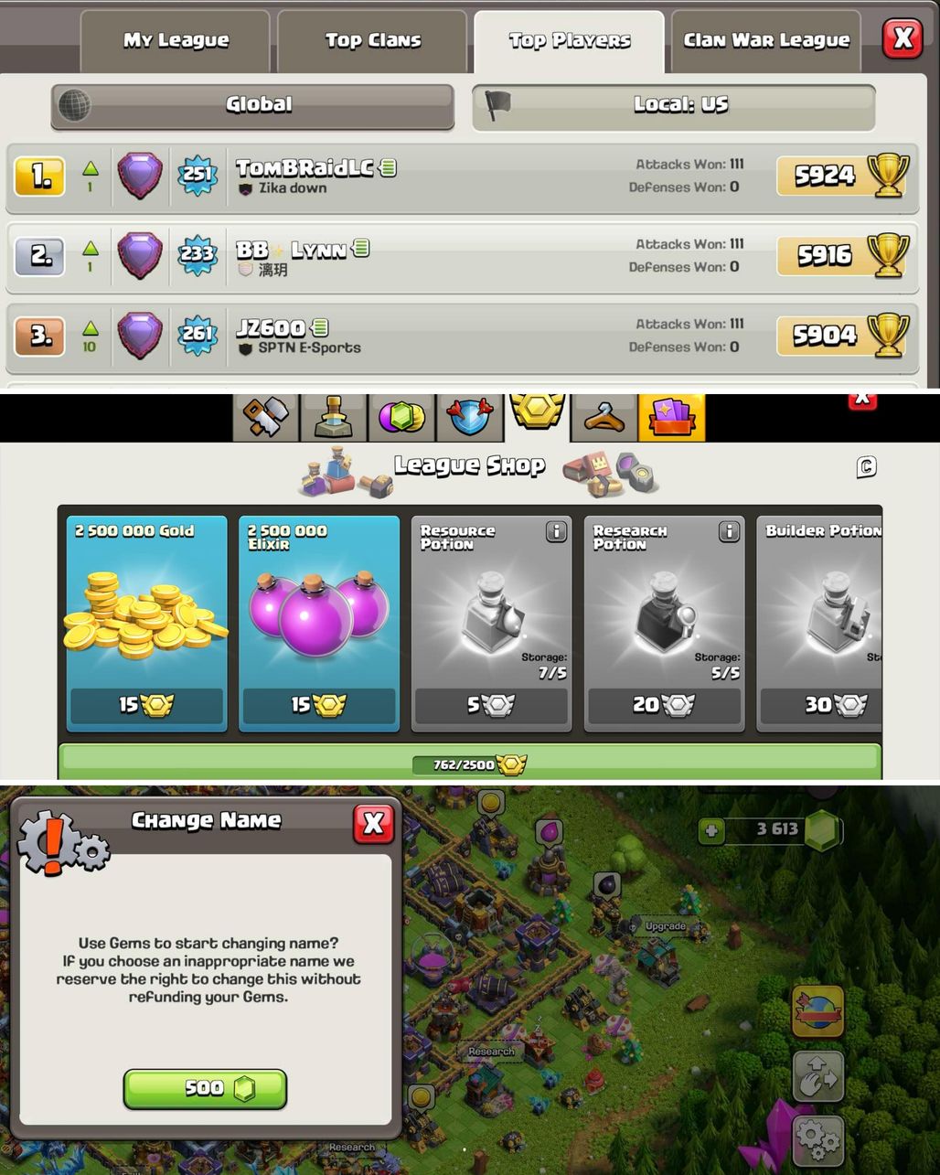This screenshot has width=940, height=1175.
Task: Open TomBRaidLC's player entry
Action: [463, 176]
